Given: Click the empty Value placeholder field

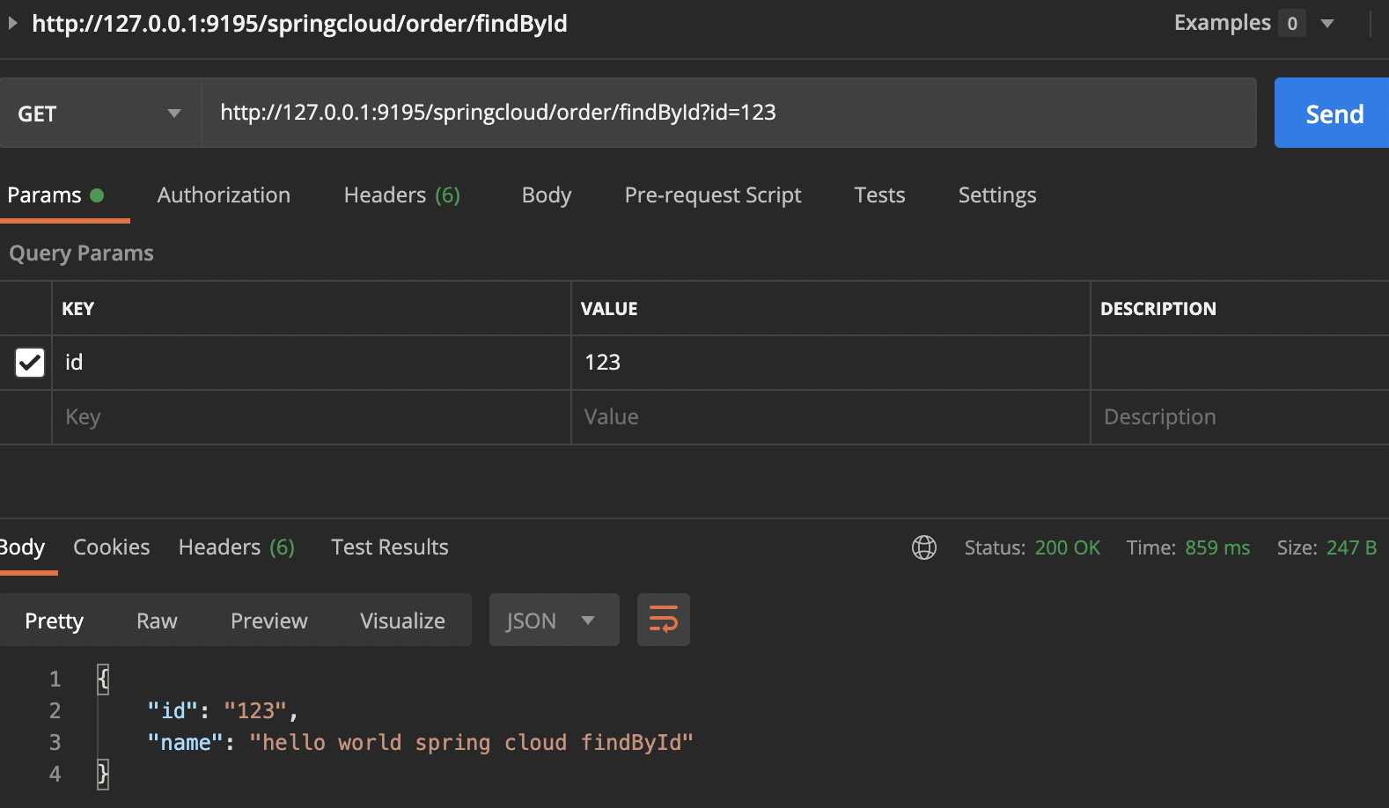Looking at the screenshot, I should [x=831, y=417].
